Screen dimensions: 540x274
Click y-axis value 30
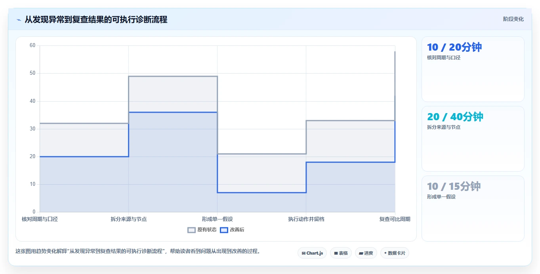click(32, 129)
